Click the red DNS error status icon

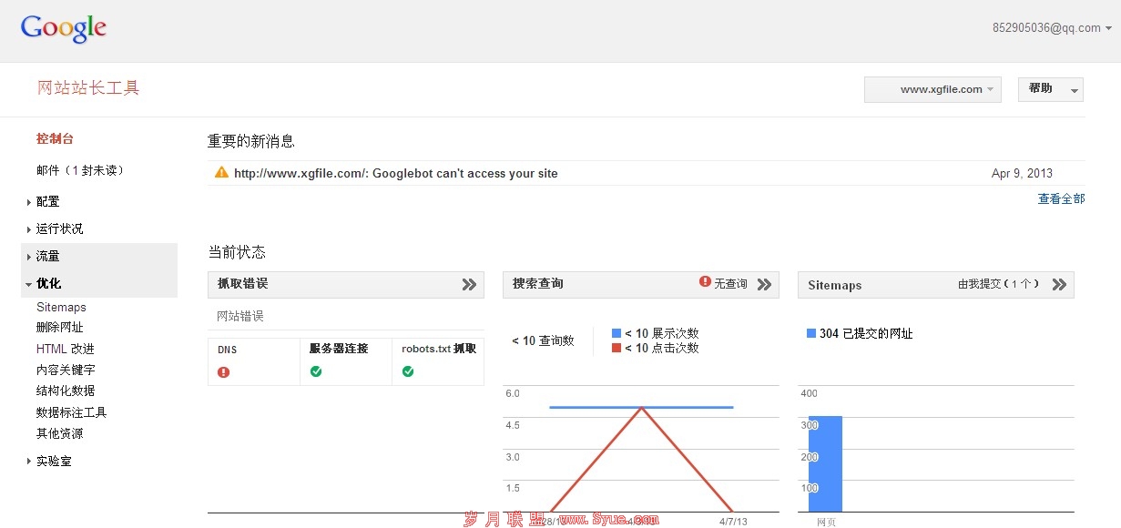point(224,371)
